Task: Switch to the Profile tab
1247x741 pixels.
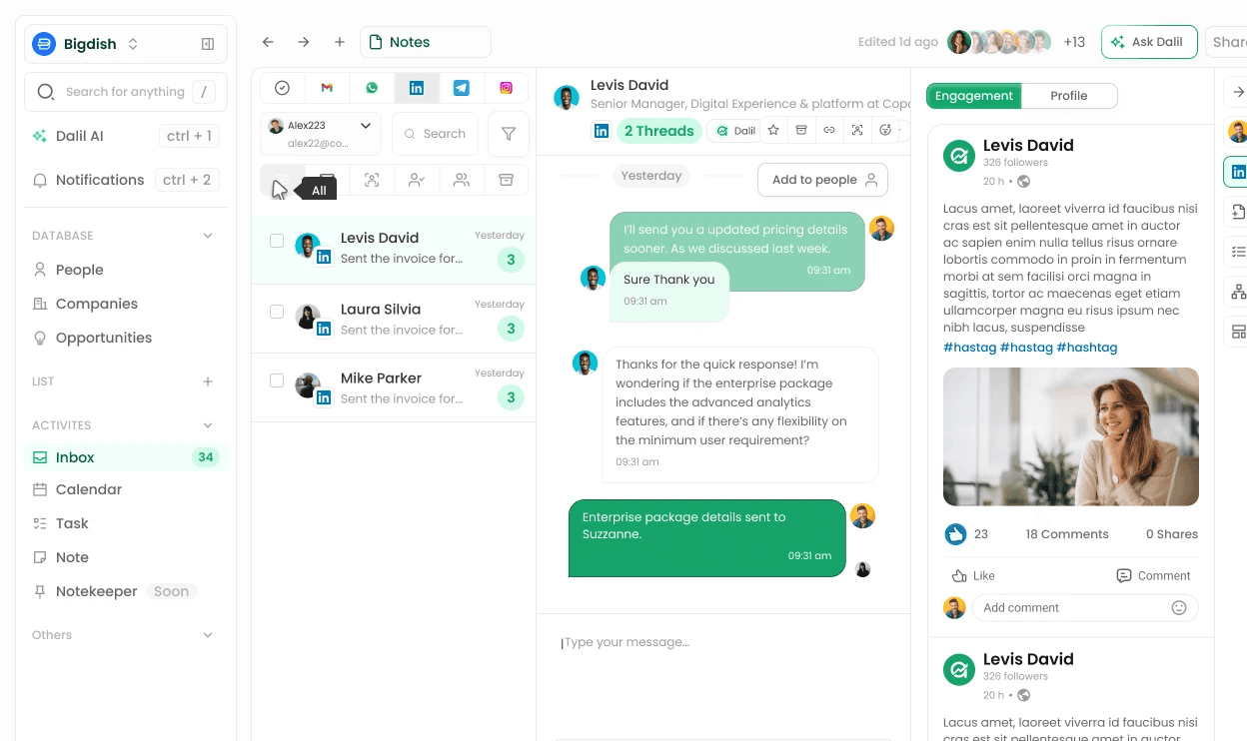Action: pyautogui.click(x=1069, y=96)
